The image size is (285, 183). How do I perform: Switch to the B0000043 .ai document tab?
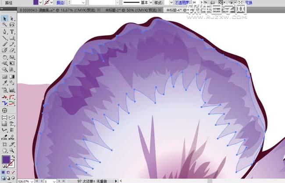(57, 10)
